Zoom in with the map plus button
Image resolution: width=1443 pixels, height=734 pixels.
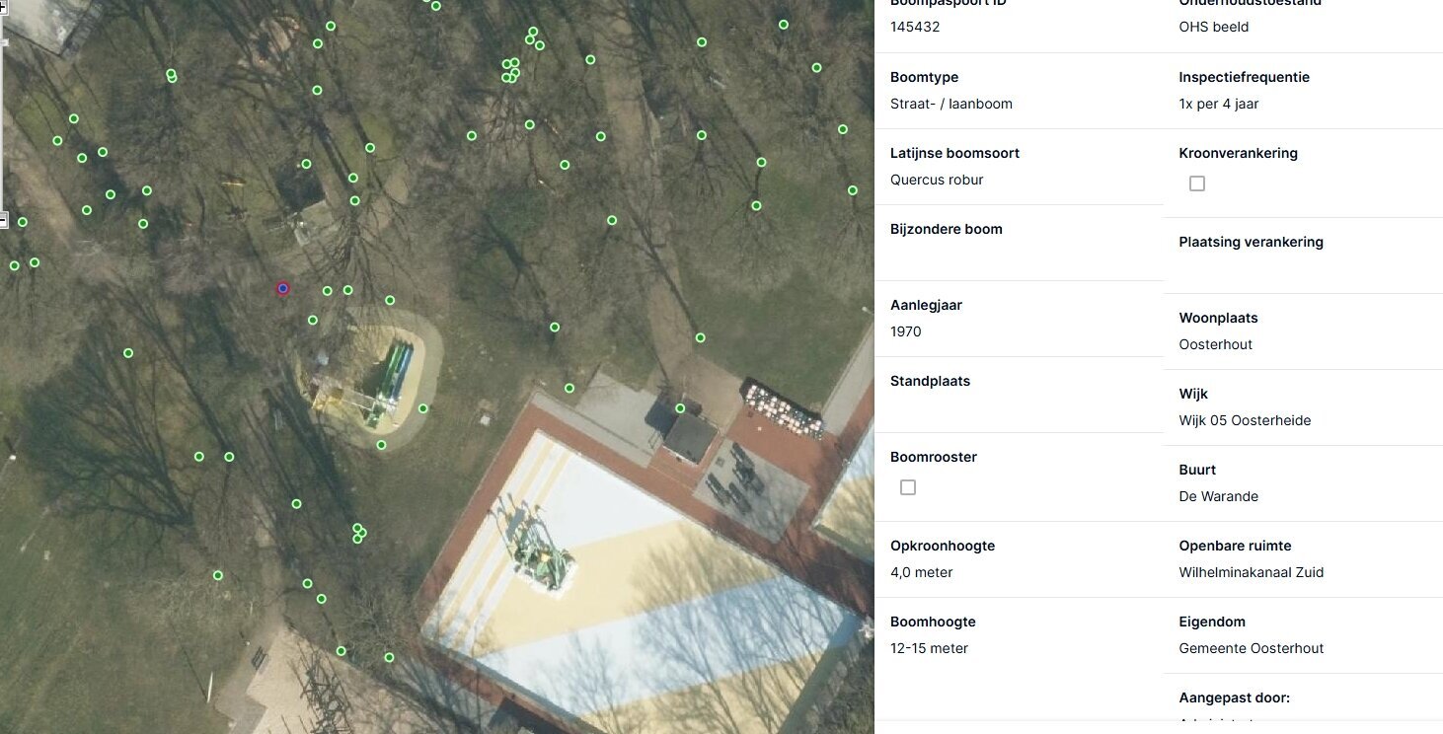pos(3,5)
